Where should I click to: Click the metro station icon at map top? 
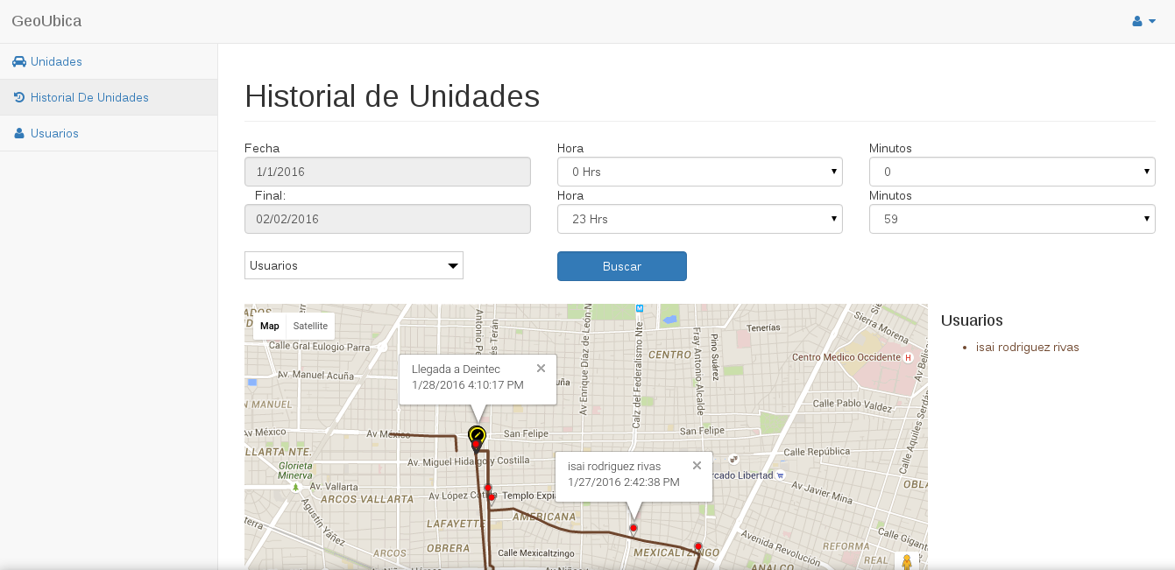pos(640,308)
